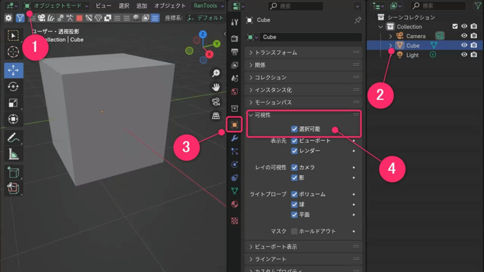
Task: Toggle camera view icon in viewport
Action: [x=216, y=102]
